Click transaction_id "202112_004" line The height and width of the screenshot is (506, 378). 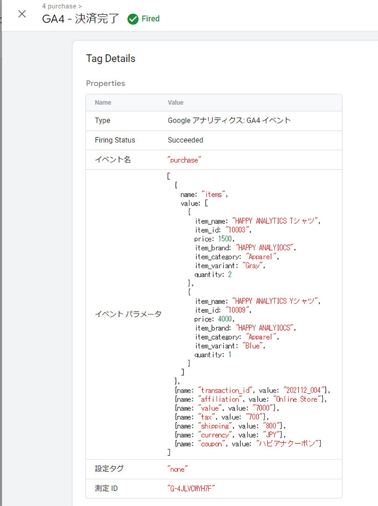pyautogui.click(x=252, y=390)
